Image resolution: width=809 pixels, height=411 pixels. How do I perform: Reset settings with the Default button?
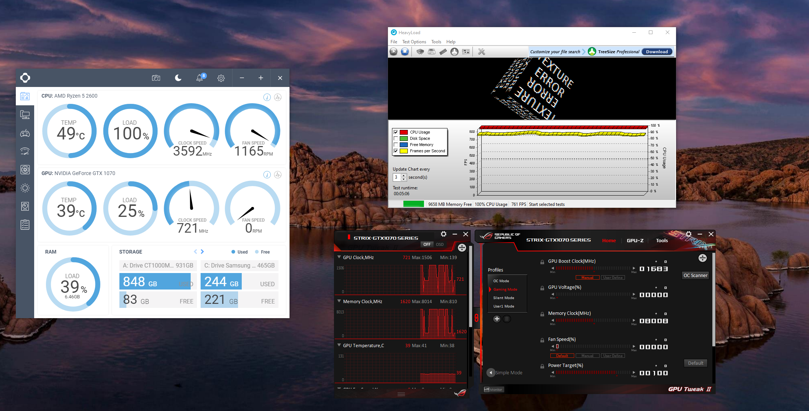coord(695,363)
